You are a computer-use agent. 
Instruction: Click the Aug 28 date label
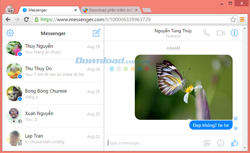[x=93, y=47]
